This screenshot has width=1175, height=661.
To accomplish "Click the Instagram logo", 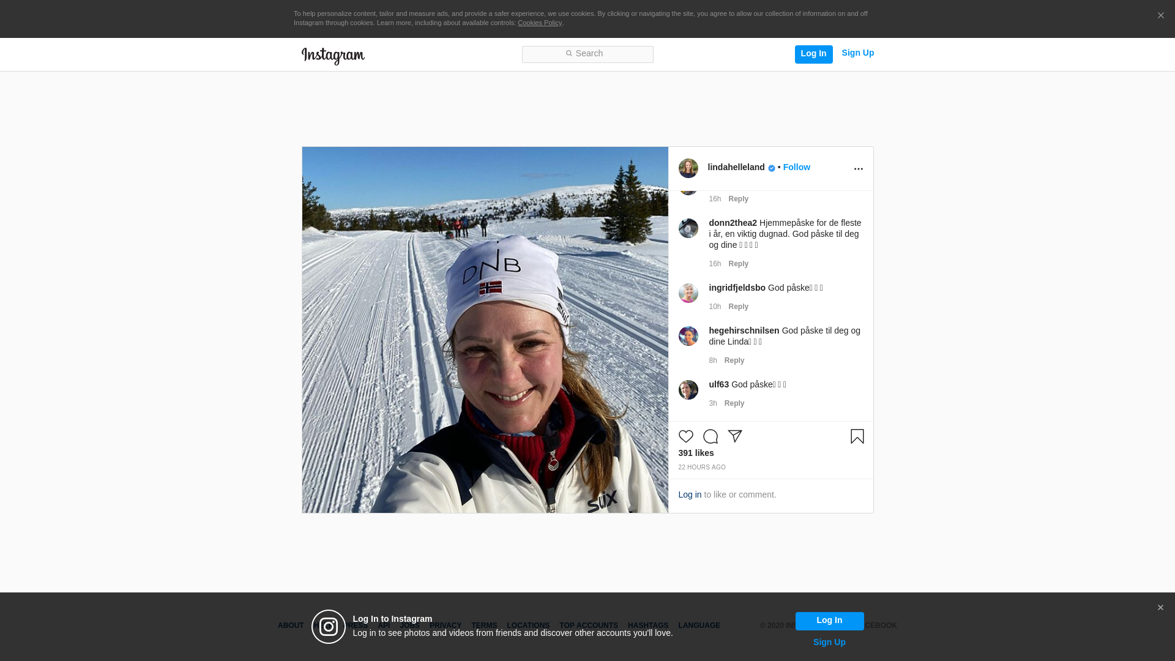I will pos(333,56).
